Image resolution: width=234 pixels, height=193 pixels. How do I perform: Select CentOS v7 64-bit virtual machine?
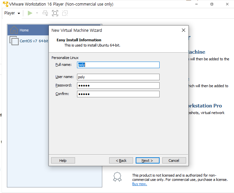[29, 41]
